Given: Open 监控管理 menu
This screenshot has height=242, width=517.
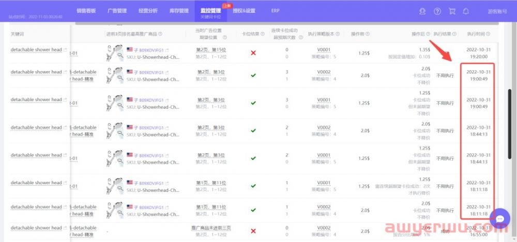Looking at the screenshot, I should click(x=211, y=10).
